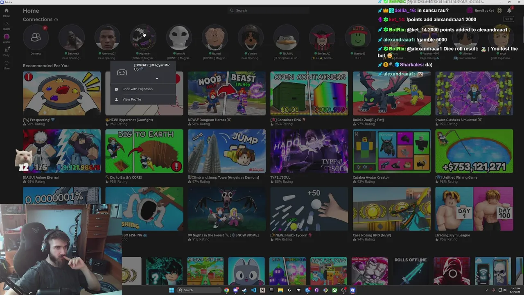This screenshot has height=295, width=524.
Task: Open the Windows Start menu
Action: click(172, 290)
